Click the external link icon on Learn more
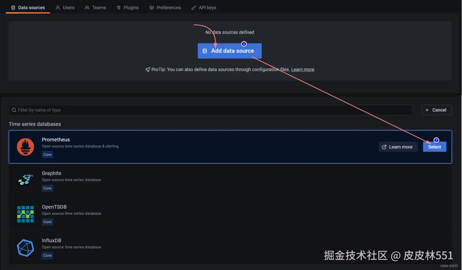This screenshot has width=462, height=270. (384, 147)
